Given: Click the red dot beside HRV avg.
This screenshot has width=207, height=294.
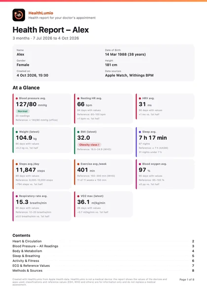Looking at the screenshot, I should click(140, 98).
